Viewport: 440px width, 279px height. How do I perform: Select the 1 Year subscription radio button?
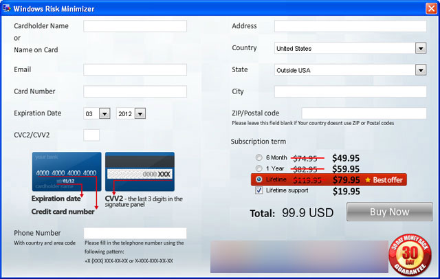pos(258,168)
